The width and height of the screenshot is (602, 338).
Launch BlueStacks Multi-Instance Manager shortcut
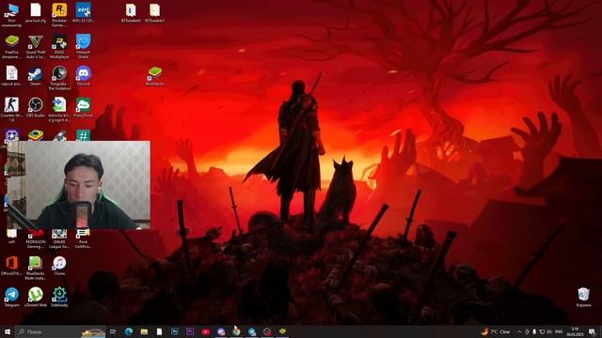36,269
